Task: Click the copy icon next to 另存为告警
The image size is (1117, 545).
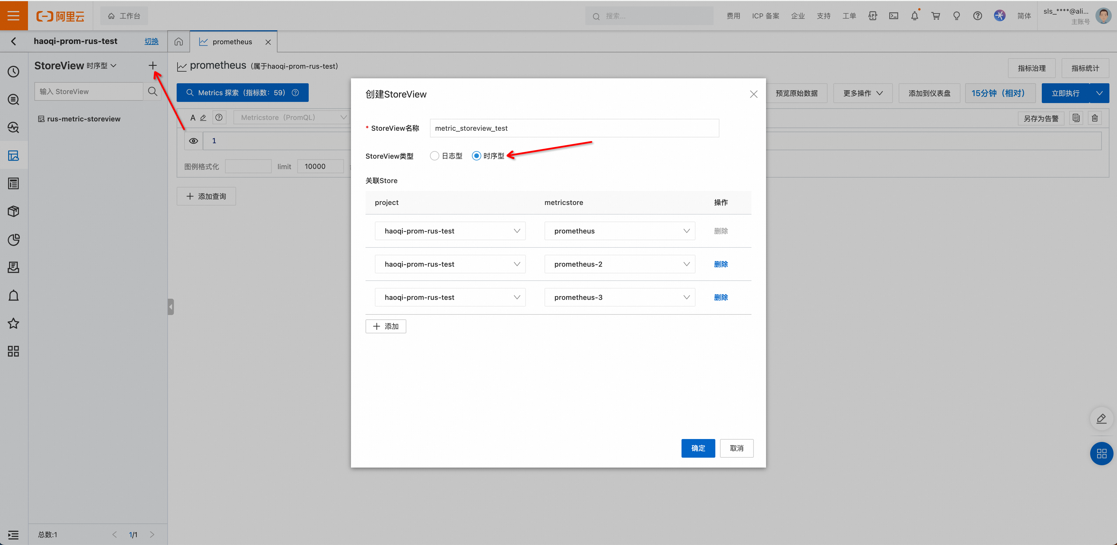Action: pos(1076,118)
